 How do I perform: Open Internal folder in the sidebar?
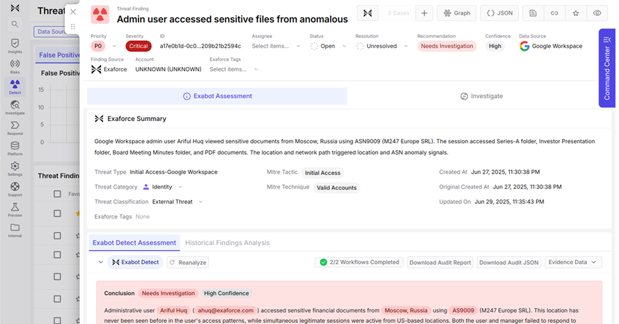(15, 230)
